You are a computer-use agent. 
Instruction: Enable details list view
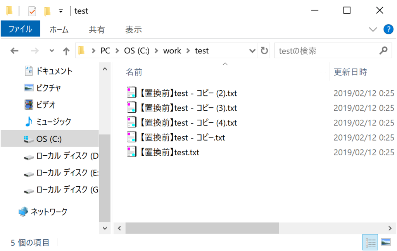(x=370, y=242)
